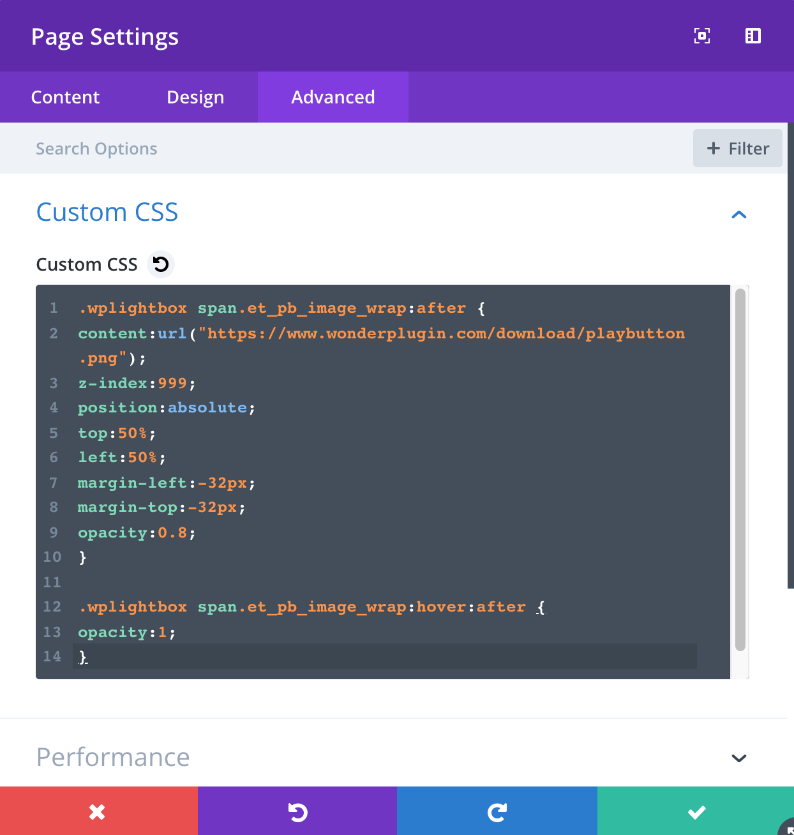Select the Advanced tab
The height and width of the screenshot is (835, 794).
[333, 97]
